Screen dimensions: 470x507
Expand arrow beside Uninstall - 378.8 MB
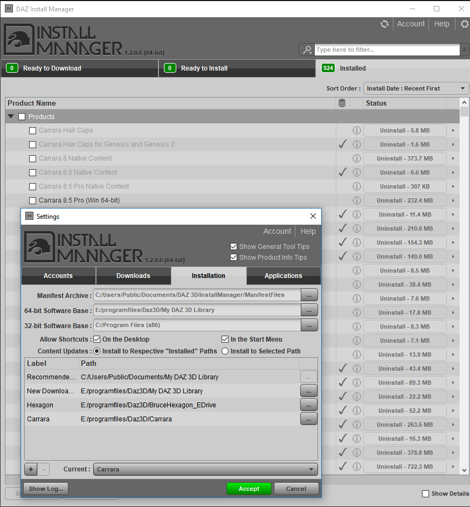tap(453, 453)
